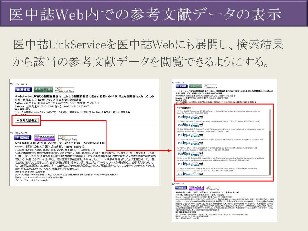Screen dimensions: 308x231
Task: Select Chatila et al. reference text
Action: [x=219, y=112]
